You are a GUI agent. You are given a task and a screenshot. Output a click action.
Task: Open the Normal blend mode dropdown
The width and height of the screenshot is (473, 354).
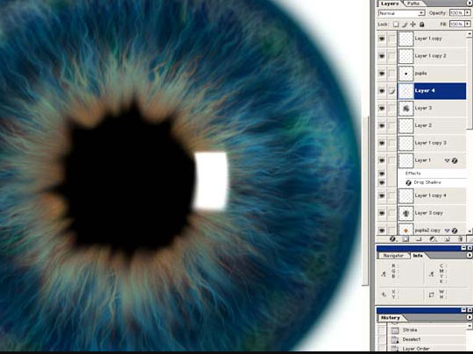(x=401, y=13)
